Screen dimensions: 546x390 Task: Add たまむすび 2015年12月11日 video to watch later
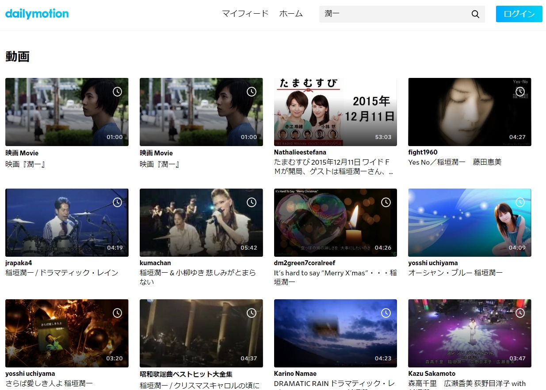click(x=386, y=92)
